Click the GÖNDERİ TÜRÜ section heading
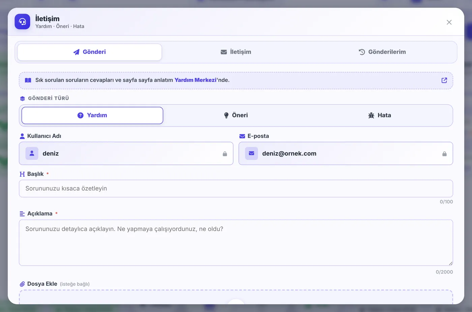Screen dimensions: 472x312 click(49, 98)
